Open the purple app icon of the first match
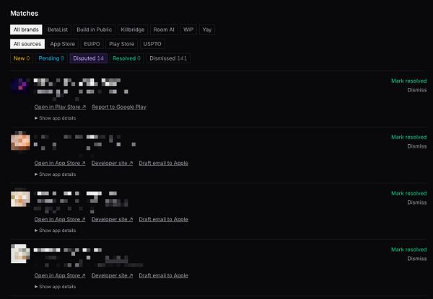This screenshot has width=433, height=299. (20, 86)
